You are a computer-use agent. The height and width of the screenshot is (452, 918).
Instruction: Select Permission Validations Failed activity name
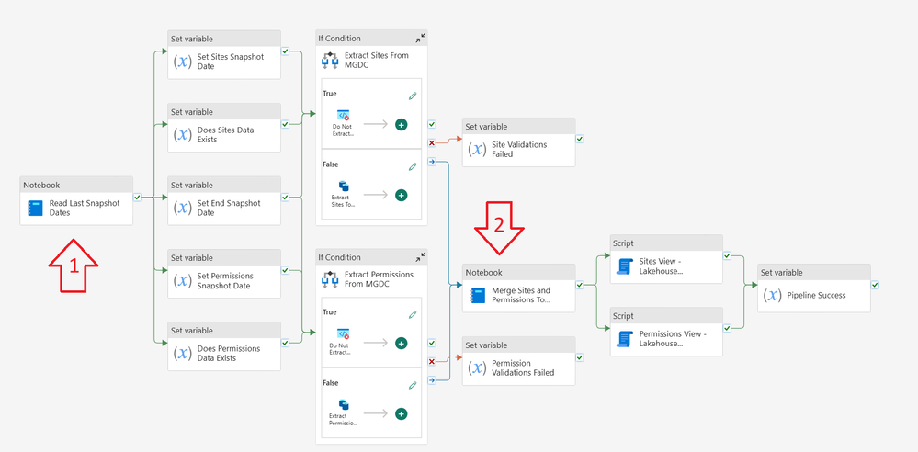pos(523,367)
